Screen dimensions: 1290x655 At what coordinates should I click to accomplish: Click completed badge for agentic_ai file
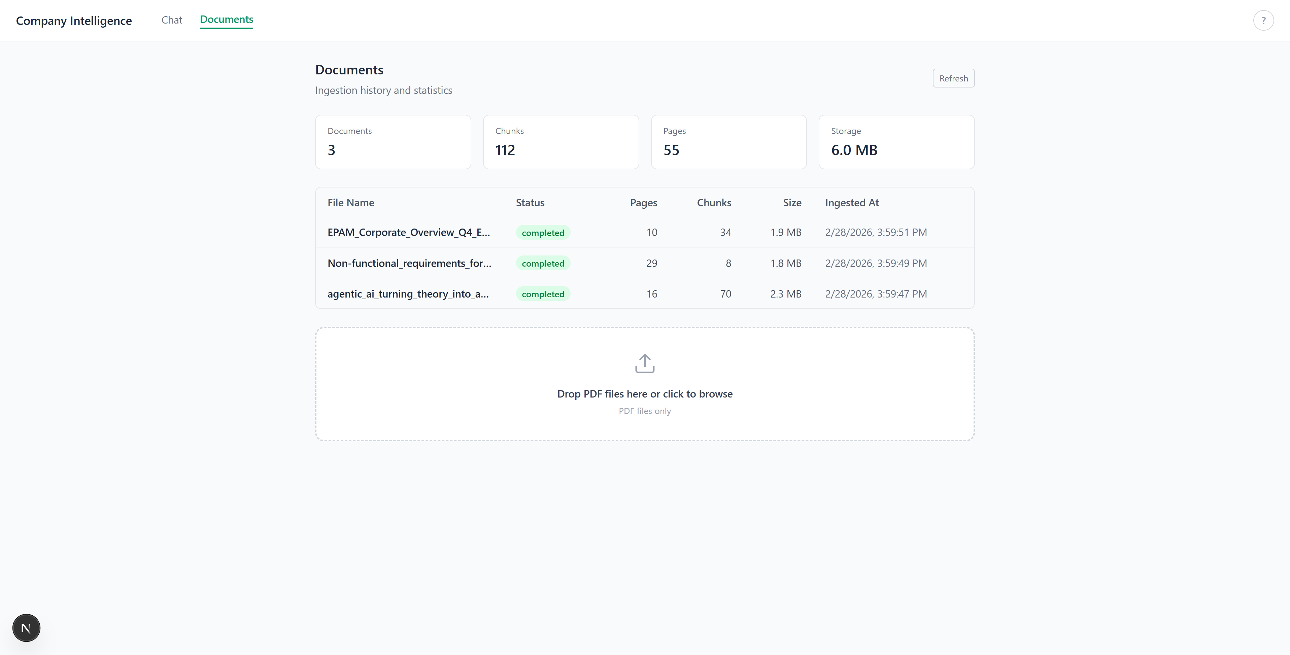pyautogui.click(x=543, y=294)
